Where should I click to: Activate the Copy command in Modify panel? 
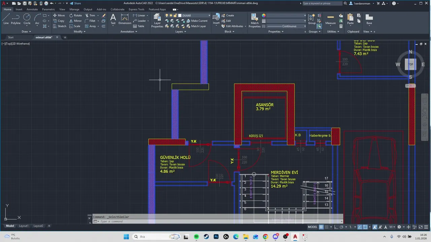[x=59, y=21]
